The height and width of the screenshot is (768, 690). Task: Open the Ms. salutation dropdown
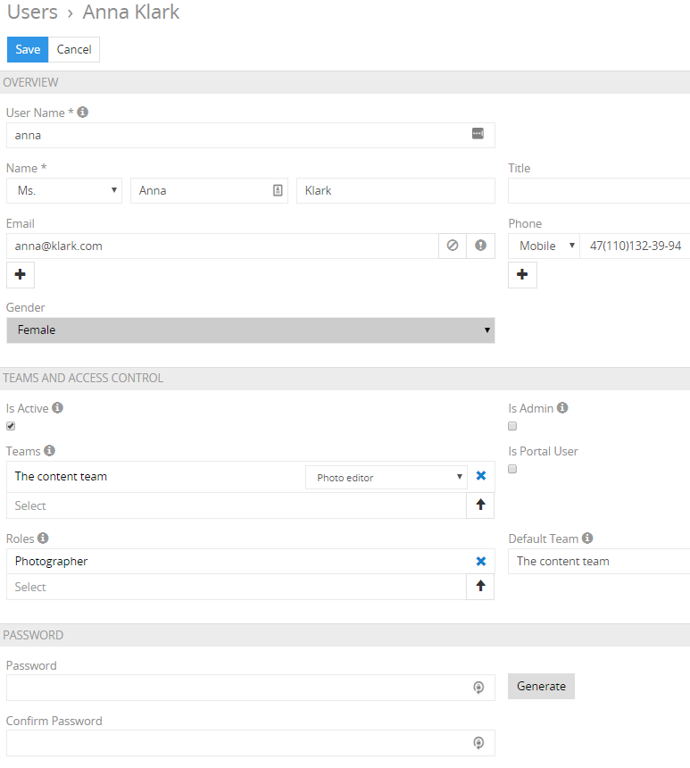coord(64,190)
